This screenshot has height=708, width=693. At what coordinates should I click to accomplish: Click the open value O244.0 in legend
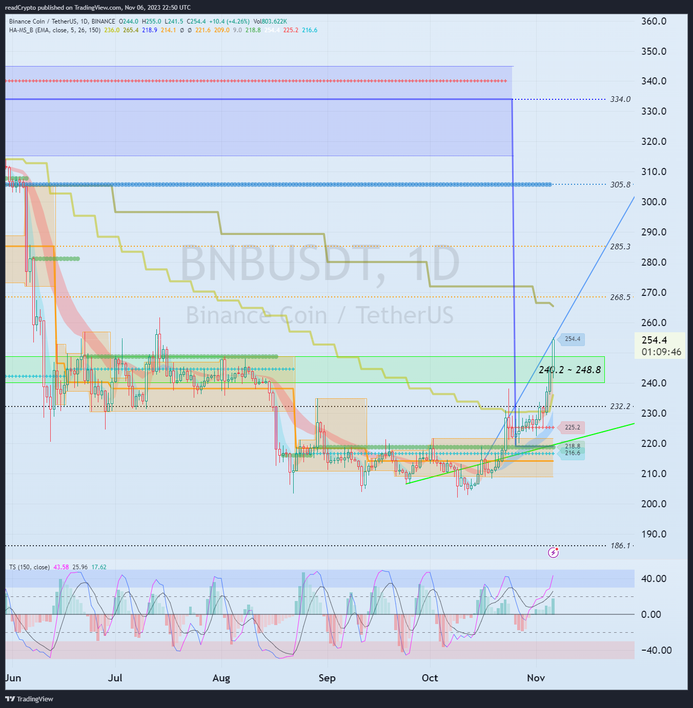pos(129,22)
